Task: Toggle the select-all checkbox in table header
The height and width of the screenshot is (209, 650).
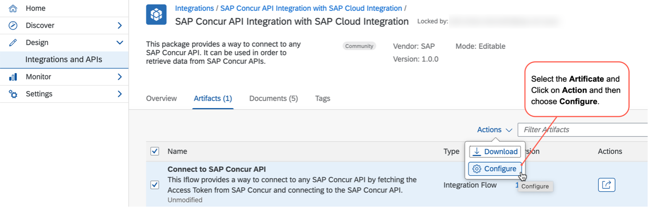Action: tap(155, 151)
